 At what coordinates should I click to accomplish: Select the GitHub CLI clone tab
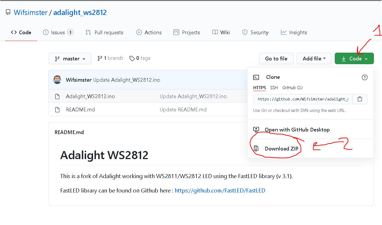(292, 88)
